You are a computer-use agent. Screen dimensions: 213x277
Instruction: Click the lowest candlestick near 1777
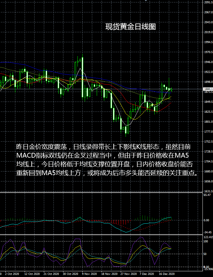pyautogui.click(x=126, y=130)
